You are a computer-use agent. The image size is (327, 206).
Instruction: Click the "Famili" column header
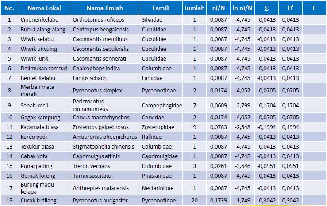click(x=160, y=8)
